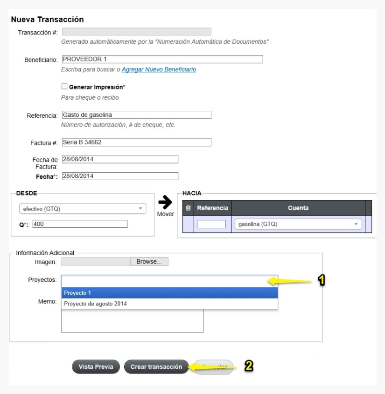The width and height of the screenshot is (385, 394).
Task: Enable the Generar Impresión checkbox
Action: coord(64,87)
